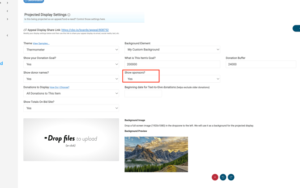
Task: Change the Show your Donation Goal dropdown
Action: (x=71, y=64)
